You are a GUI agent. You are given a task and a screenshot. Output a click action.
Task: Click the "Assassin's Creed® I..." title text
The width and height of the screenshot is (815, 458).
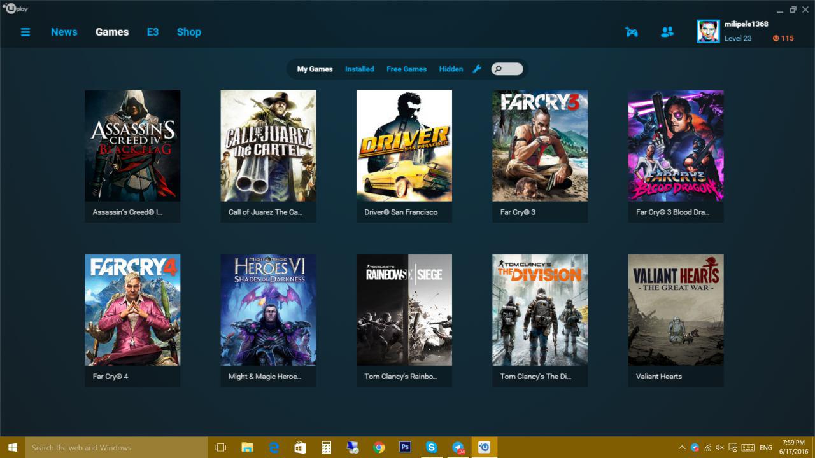[127, 212]
